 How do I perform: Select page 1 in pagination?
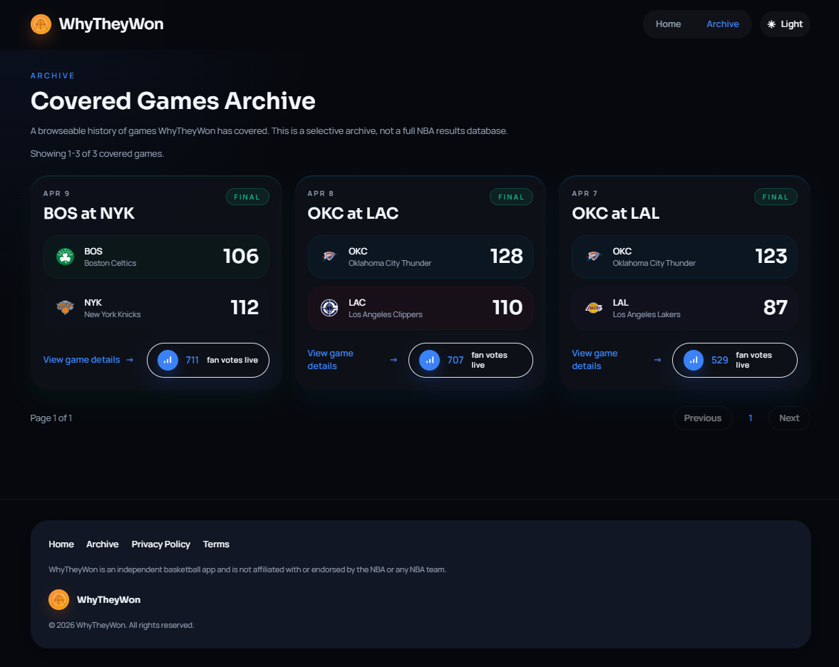(750, 418)
